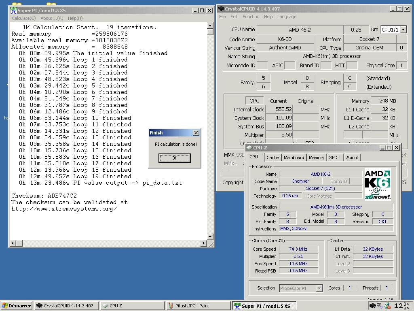The image size is (414, 311).
Task: Switch to About tab in CPU-Z
Action: 352,158
